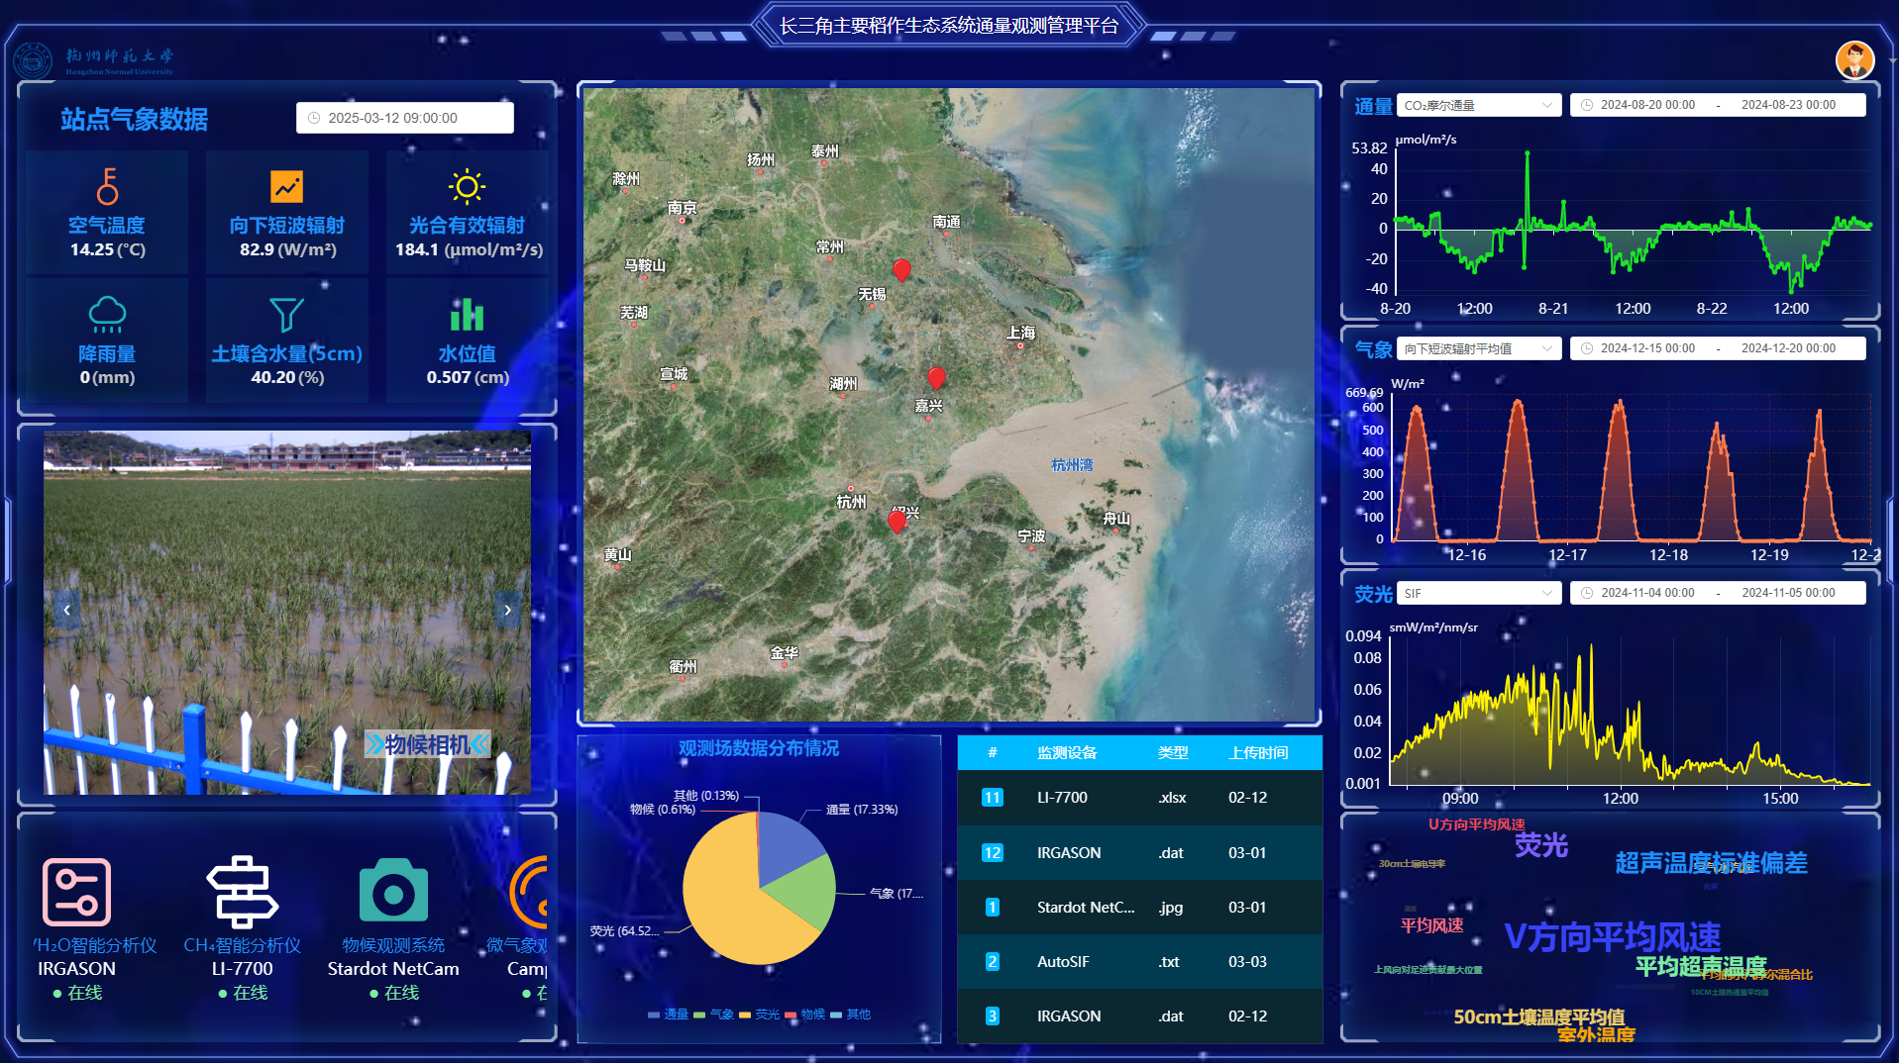Click the station date-time field 2025-03-12
The height and width of the screenshot is (1063, 1899).
pyautogui.click(x=404, y=118)
